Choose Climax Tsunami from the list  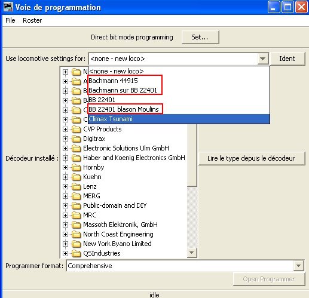[179, 119]
